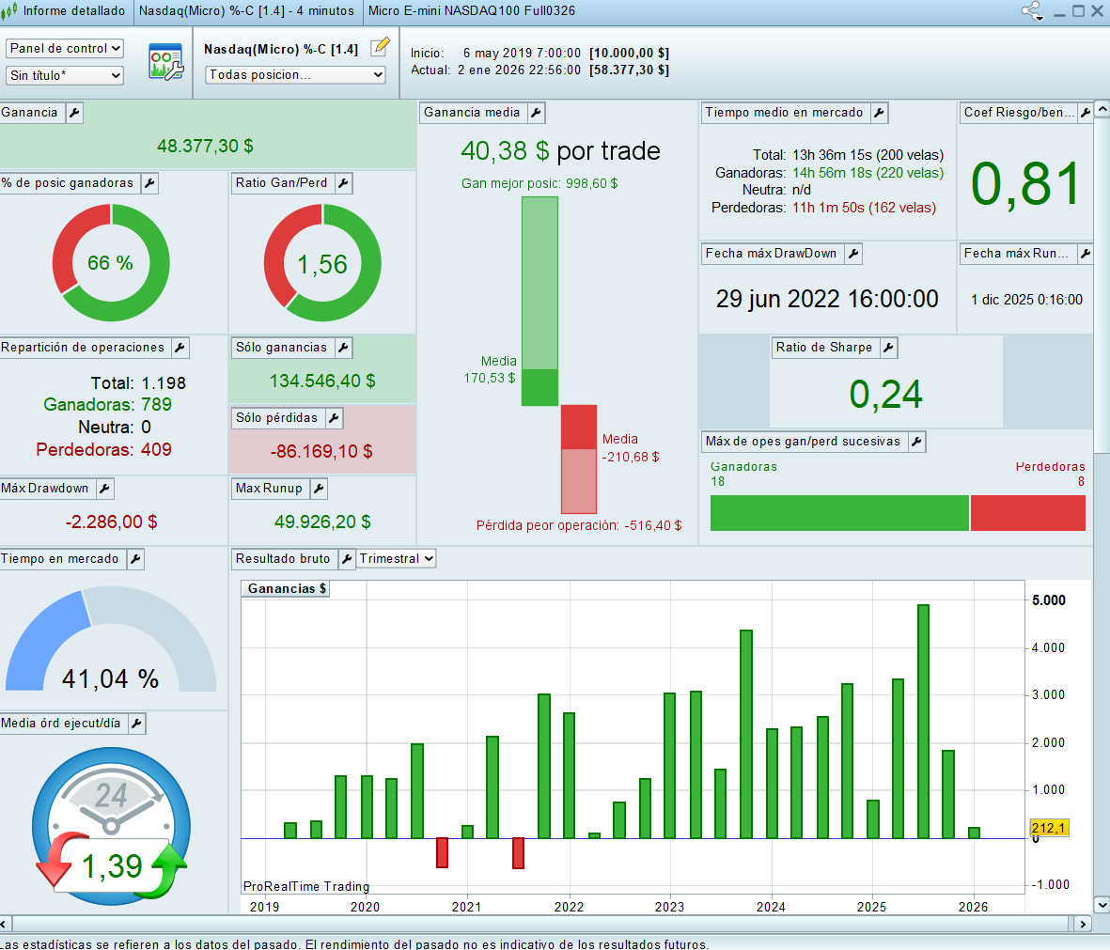Click the share icon in title bar

(1032, 11)
